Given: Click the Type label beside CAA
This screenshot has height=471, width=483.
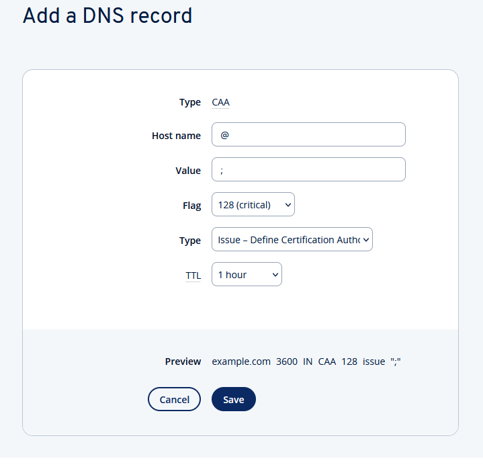Looking at the screenshot, I should 190,102.
